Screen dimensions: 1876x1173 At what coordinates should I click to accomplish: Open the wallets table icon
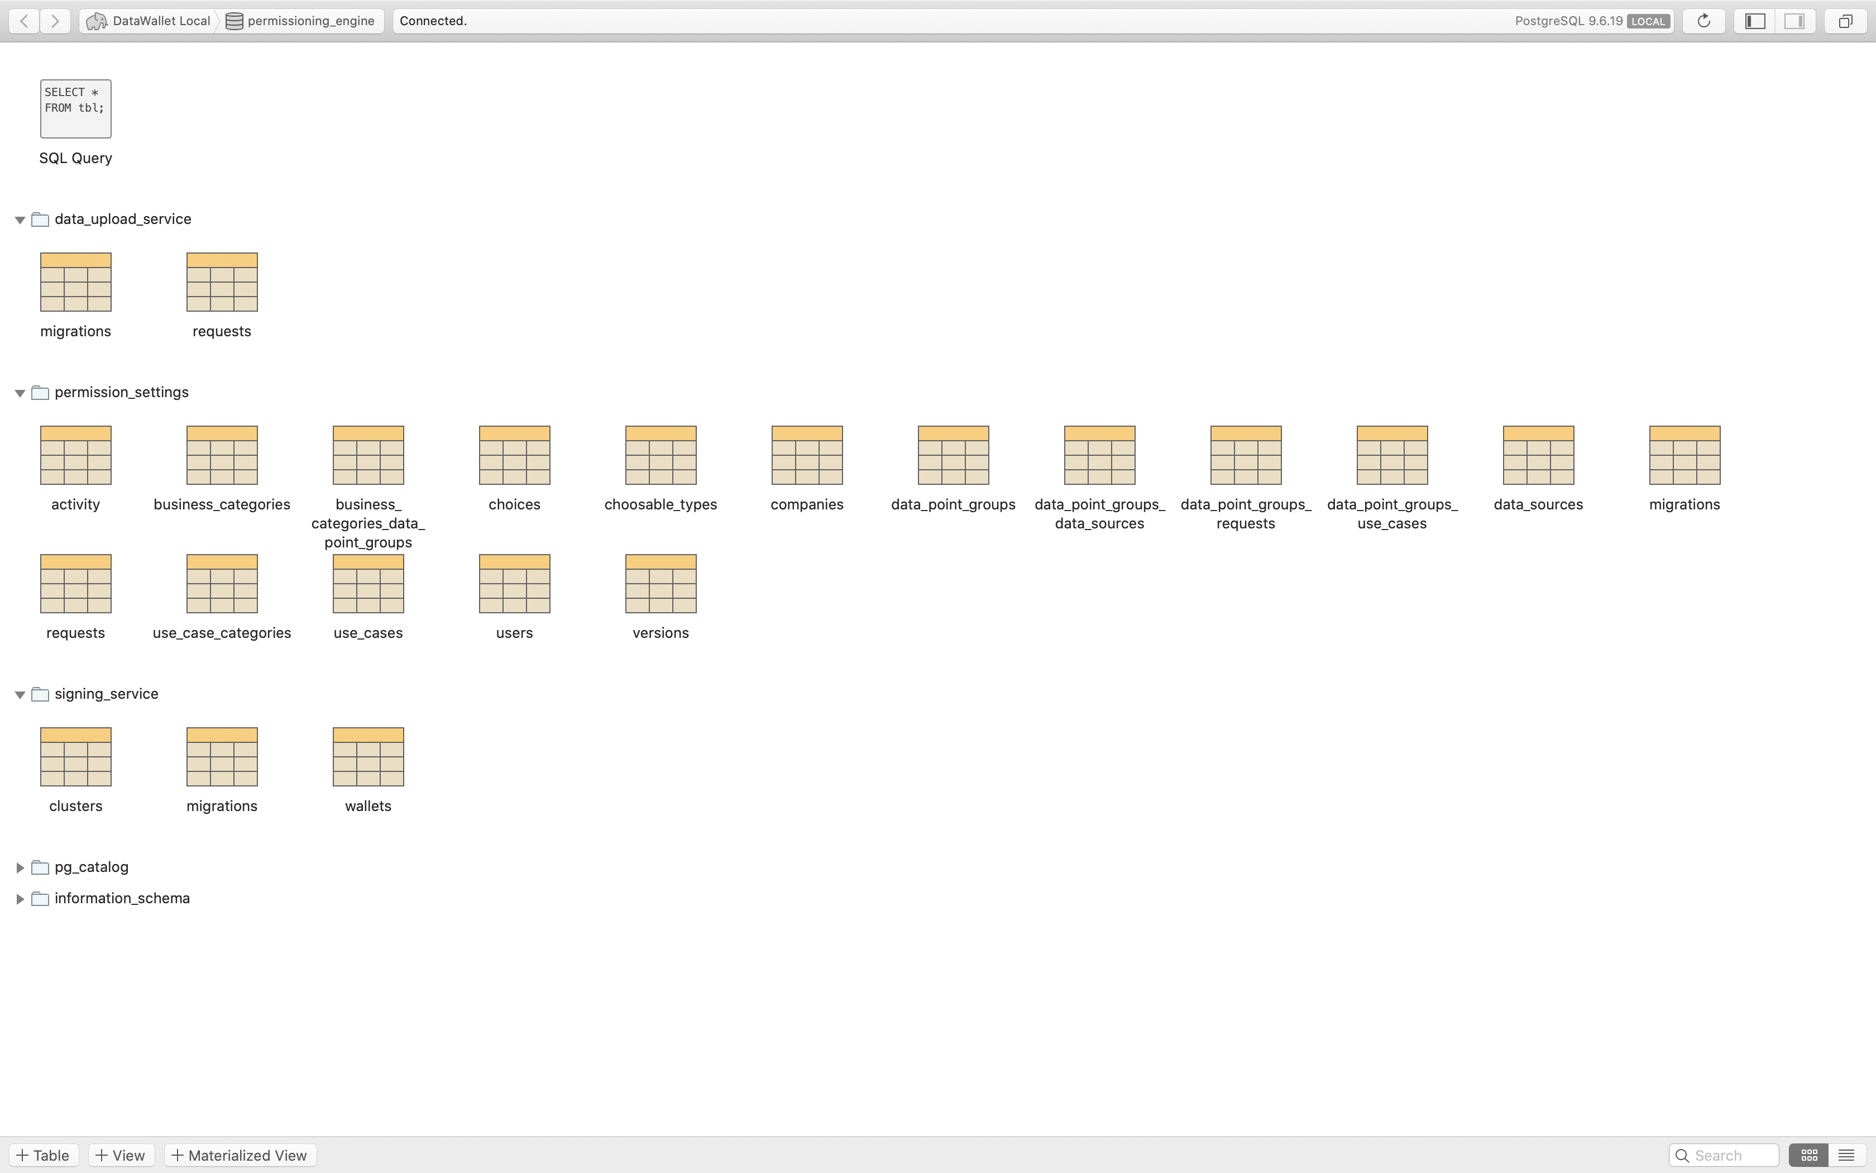coord(367,756)
